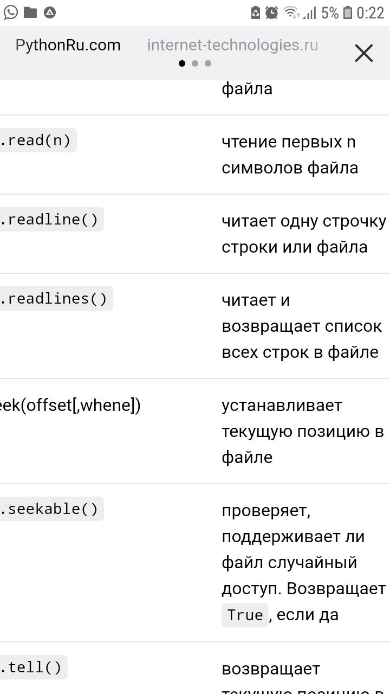390x694 pixels.
Task: Close the preview panel with the X icon
Action: 363,53
